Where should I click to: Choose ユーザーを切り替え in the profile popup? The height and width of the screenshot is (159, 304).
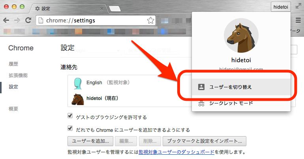(241, 87)
